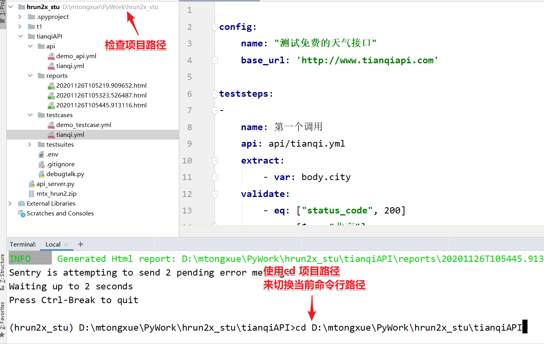The width and height of the screenshot is (544, 344).
Task: Collapse the hrun2x_stu project root
Action: (11, 7)
